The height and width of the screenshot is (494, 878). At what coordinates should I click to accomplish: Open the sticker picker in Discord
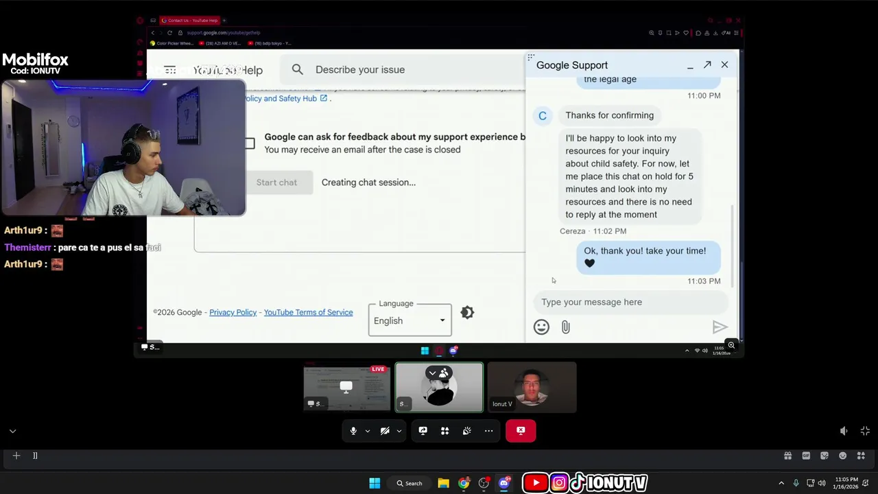[x=824, y=456]
